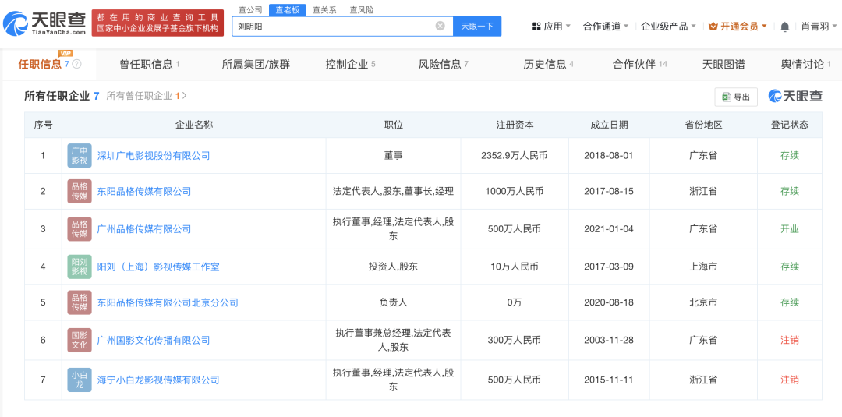Click the crown icon beside 开通会员
The height and width of the screenshot is (417, 842).
pos(713,27)
